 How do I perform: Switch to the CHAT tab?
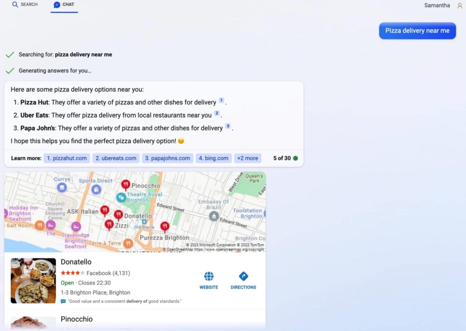pyautogui.click(x=63, y=4)
